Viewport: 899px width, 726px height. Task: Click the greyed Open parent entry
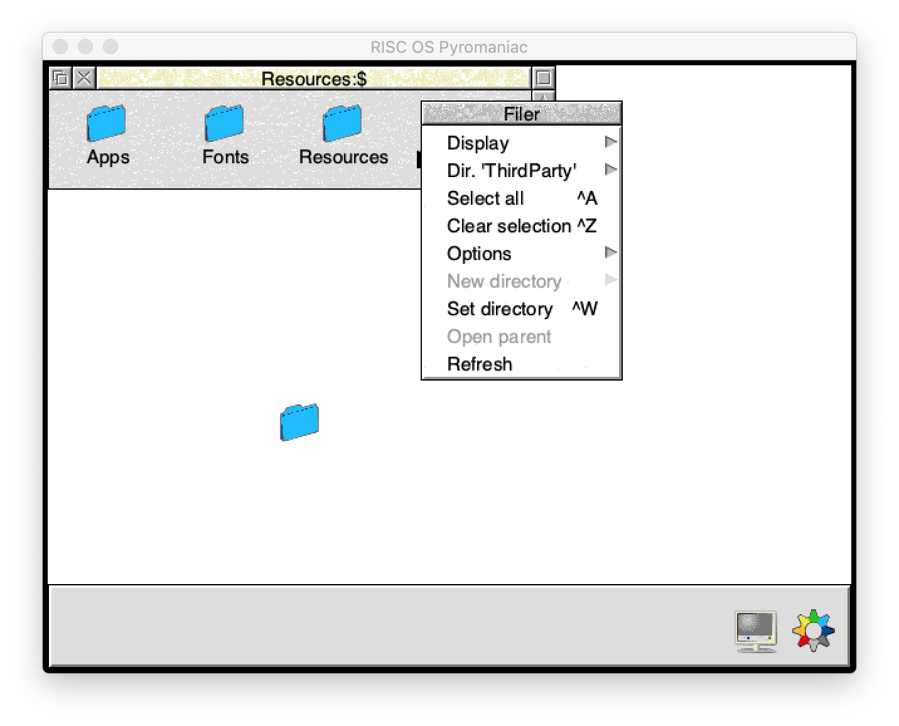(x=498, y=337)
